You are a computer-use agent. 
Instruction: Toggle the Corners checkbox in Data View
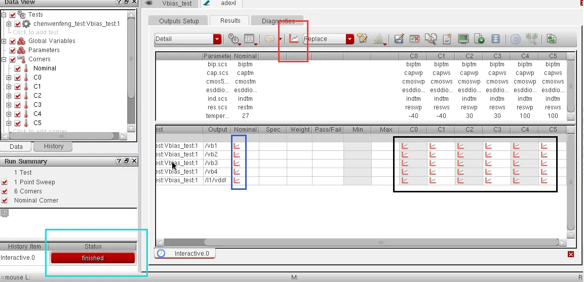pyautogui.click(x=12, y=59)
